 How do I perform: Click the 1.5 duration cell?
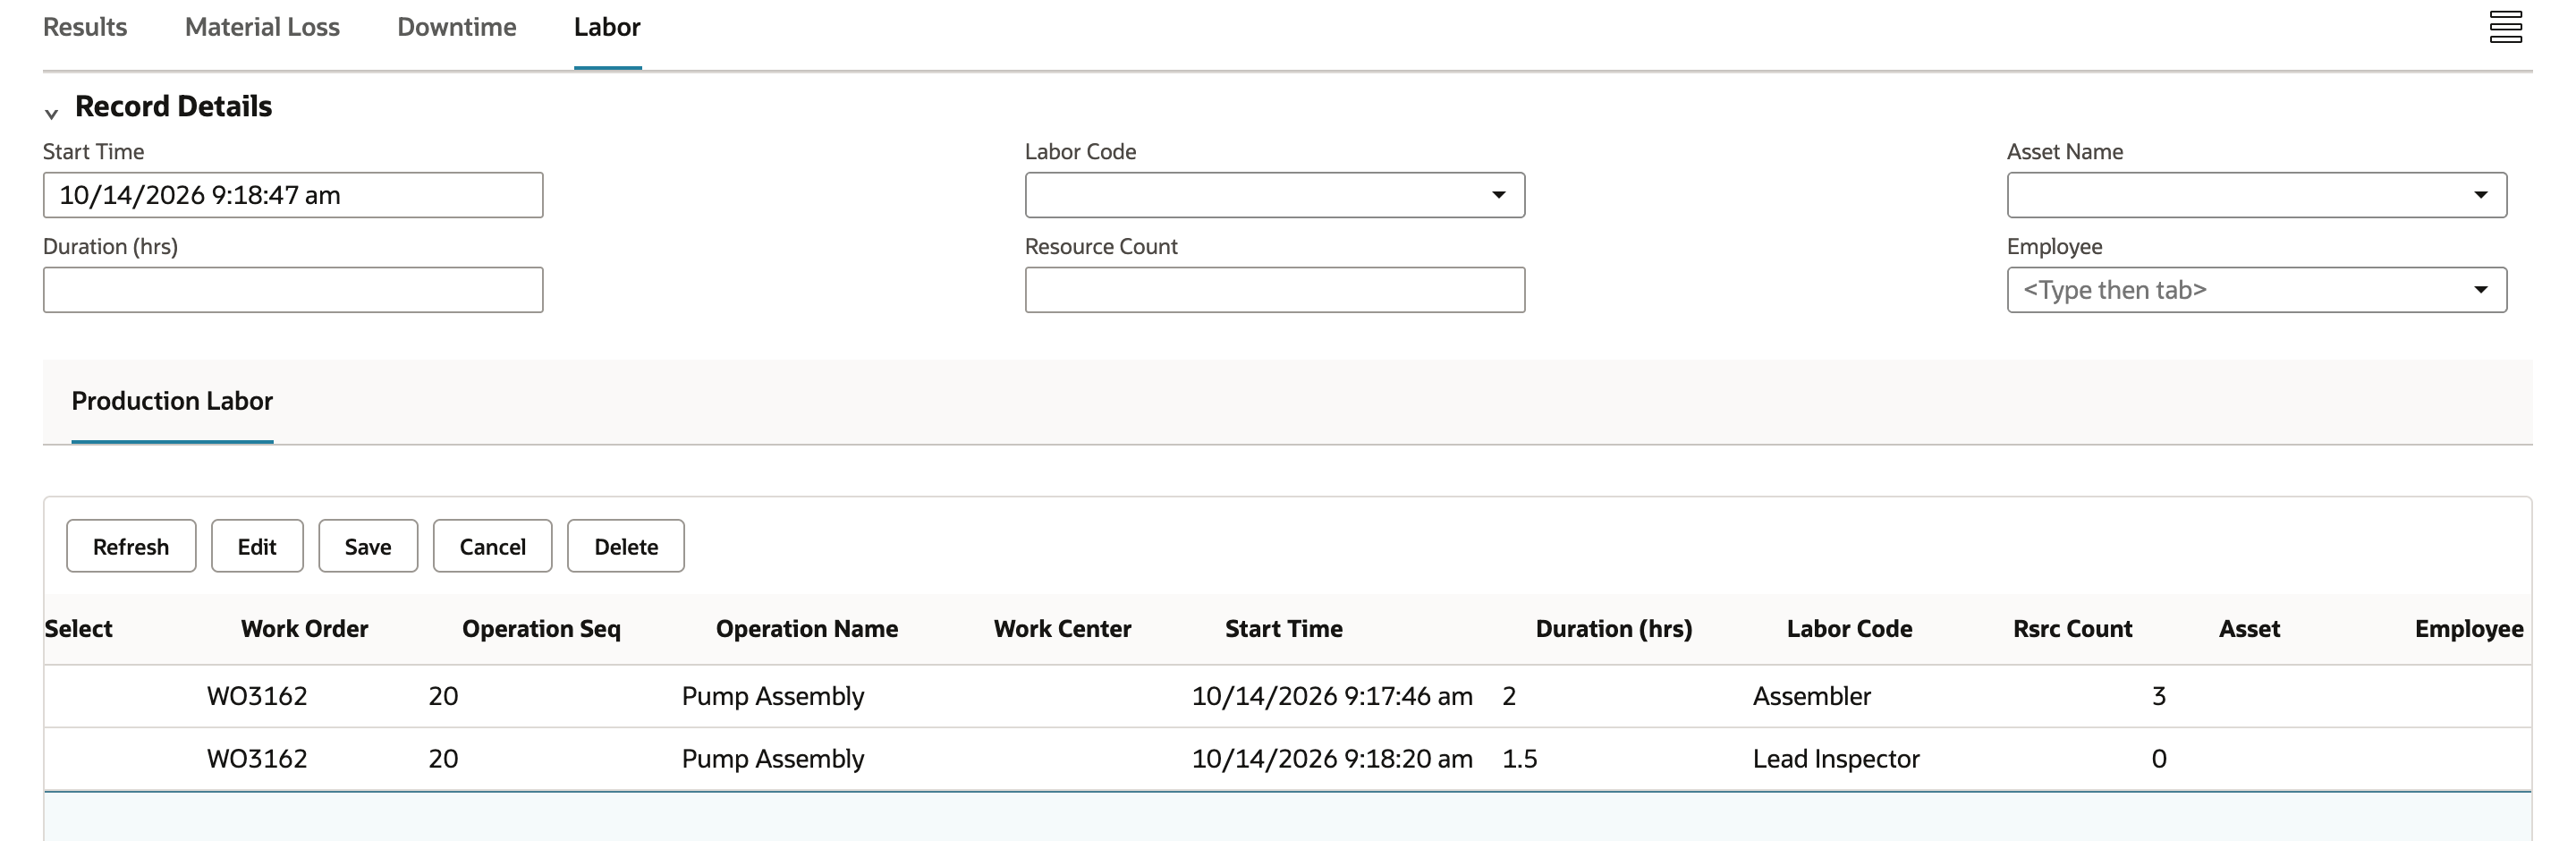tap(1520, 759)
